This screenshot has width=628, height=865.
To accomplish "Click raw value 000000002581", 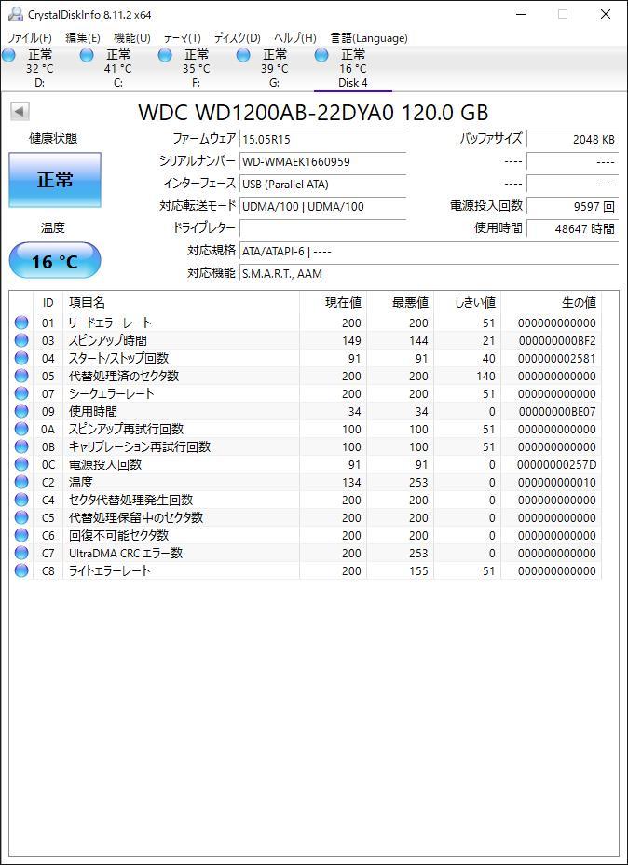I will click(x=556, y=359).
